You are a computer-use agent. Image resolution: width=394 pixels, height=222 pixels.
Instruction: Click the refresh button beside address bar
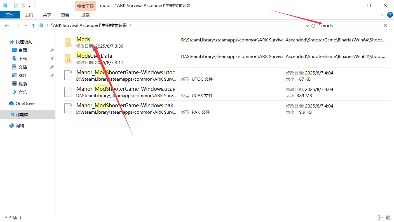313,26
